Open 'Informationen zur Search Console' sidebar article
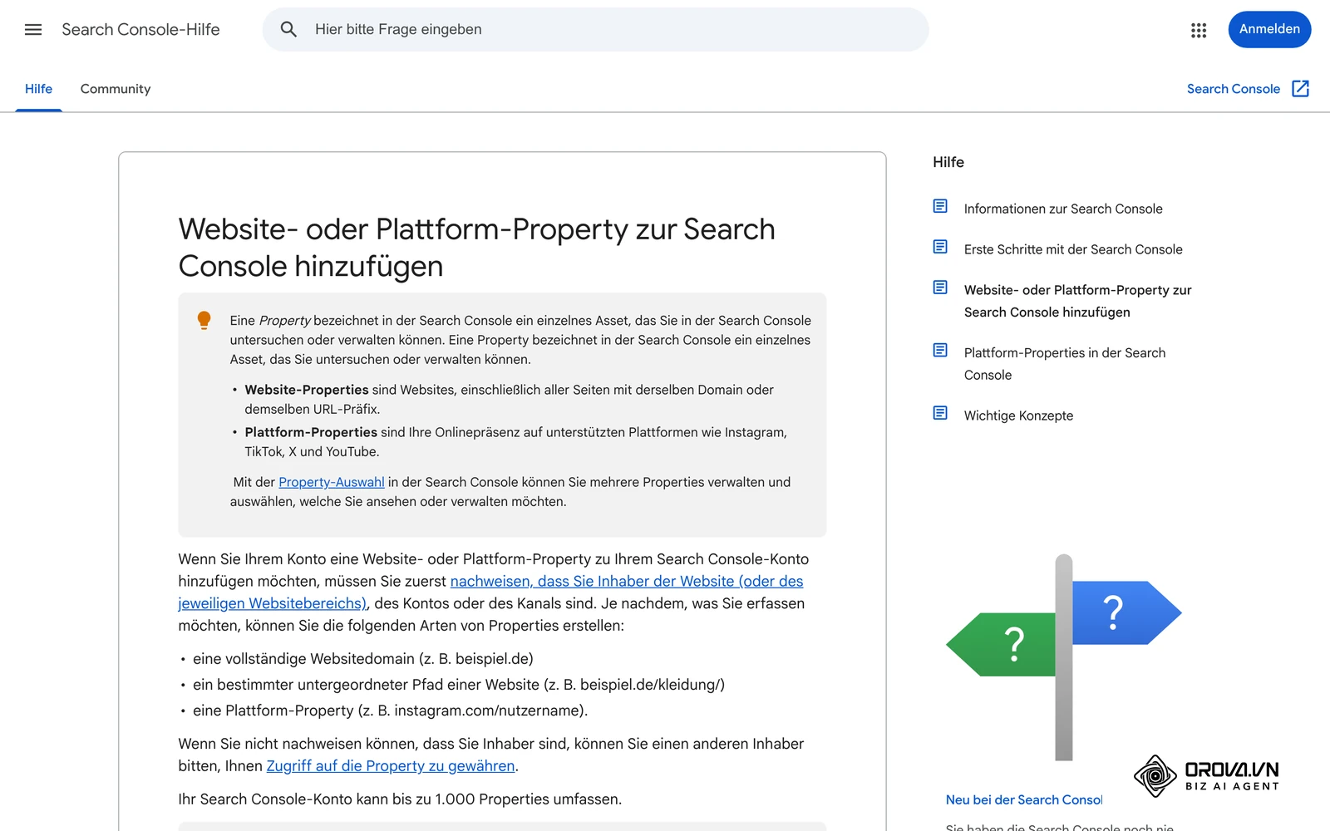 (x=1063, y=209)
